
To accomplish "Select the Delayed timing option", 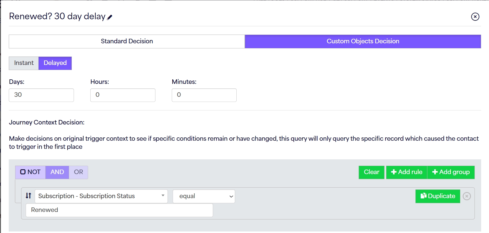I will [55, 63].
